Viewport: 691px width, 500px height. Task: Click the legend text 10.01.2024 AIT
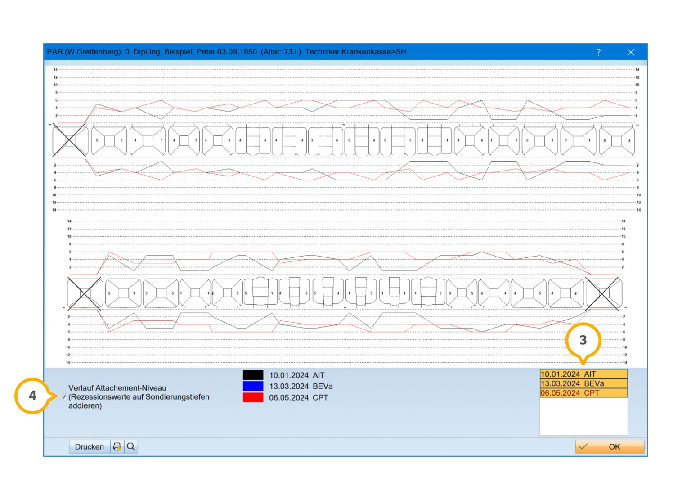tap(297, 375)
